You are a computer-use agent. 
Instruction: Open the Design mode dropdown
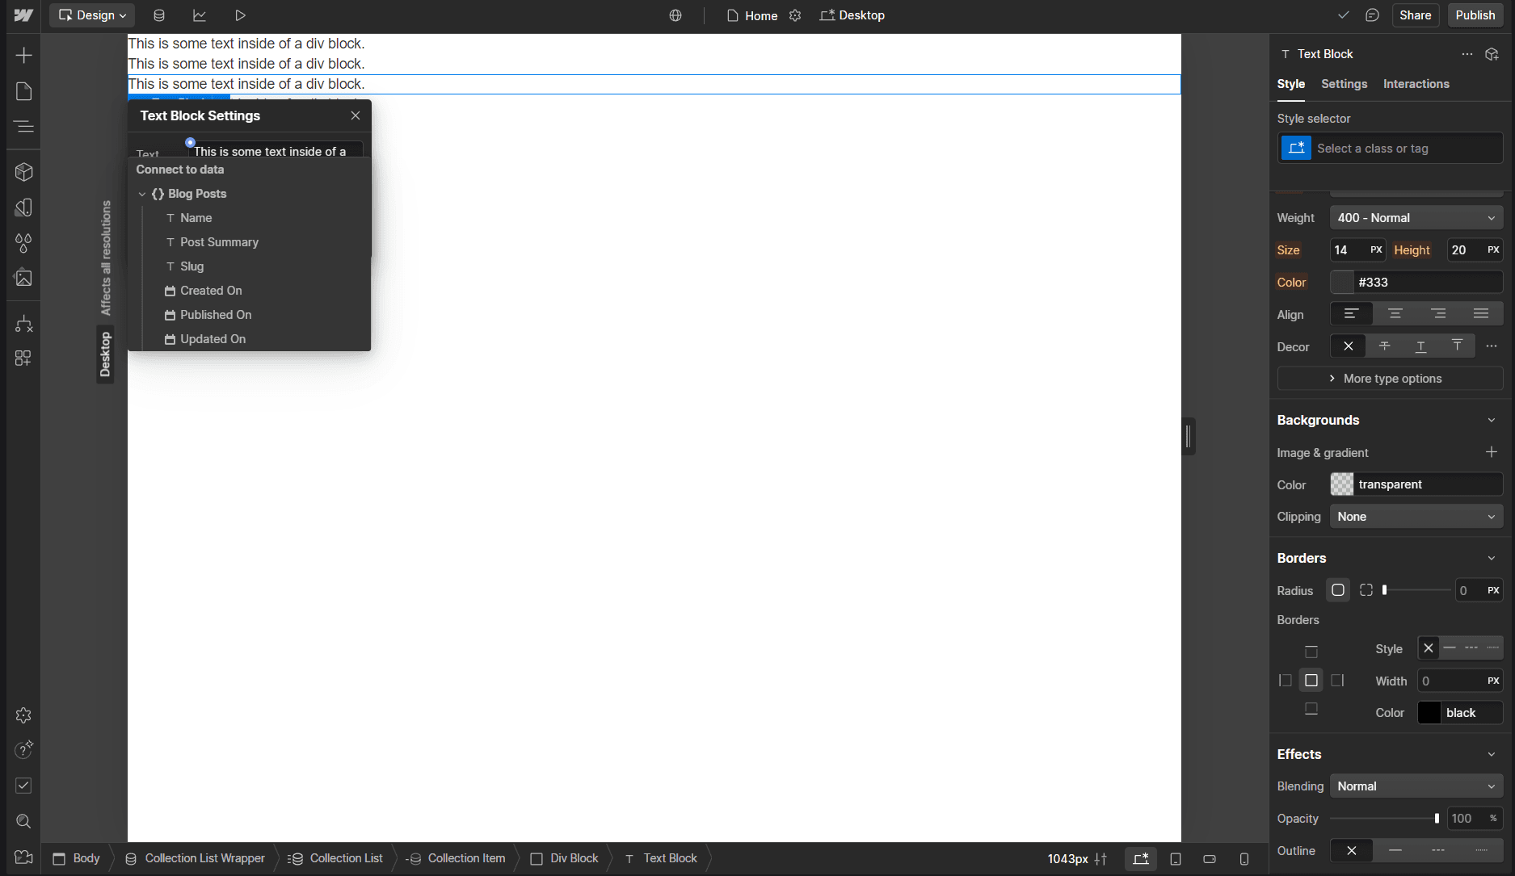[x=92, y=15]
